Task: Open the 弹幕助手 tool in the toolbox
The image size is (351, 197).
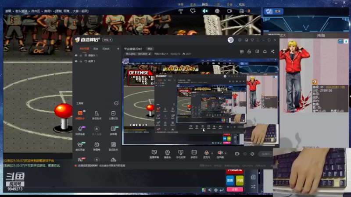Action: click(x=80, y=115)
